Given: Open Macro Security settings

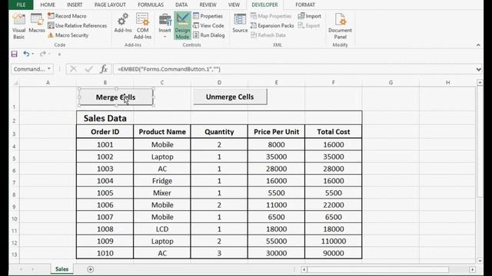Looking at the screenshot, I should point(68,35).
